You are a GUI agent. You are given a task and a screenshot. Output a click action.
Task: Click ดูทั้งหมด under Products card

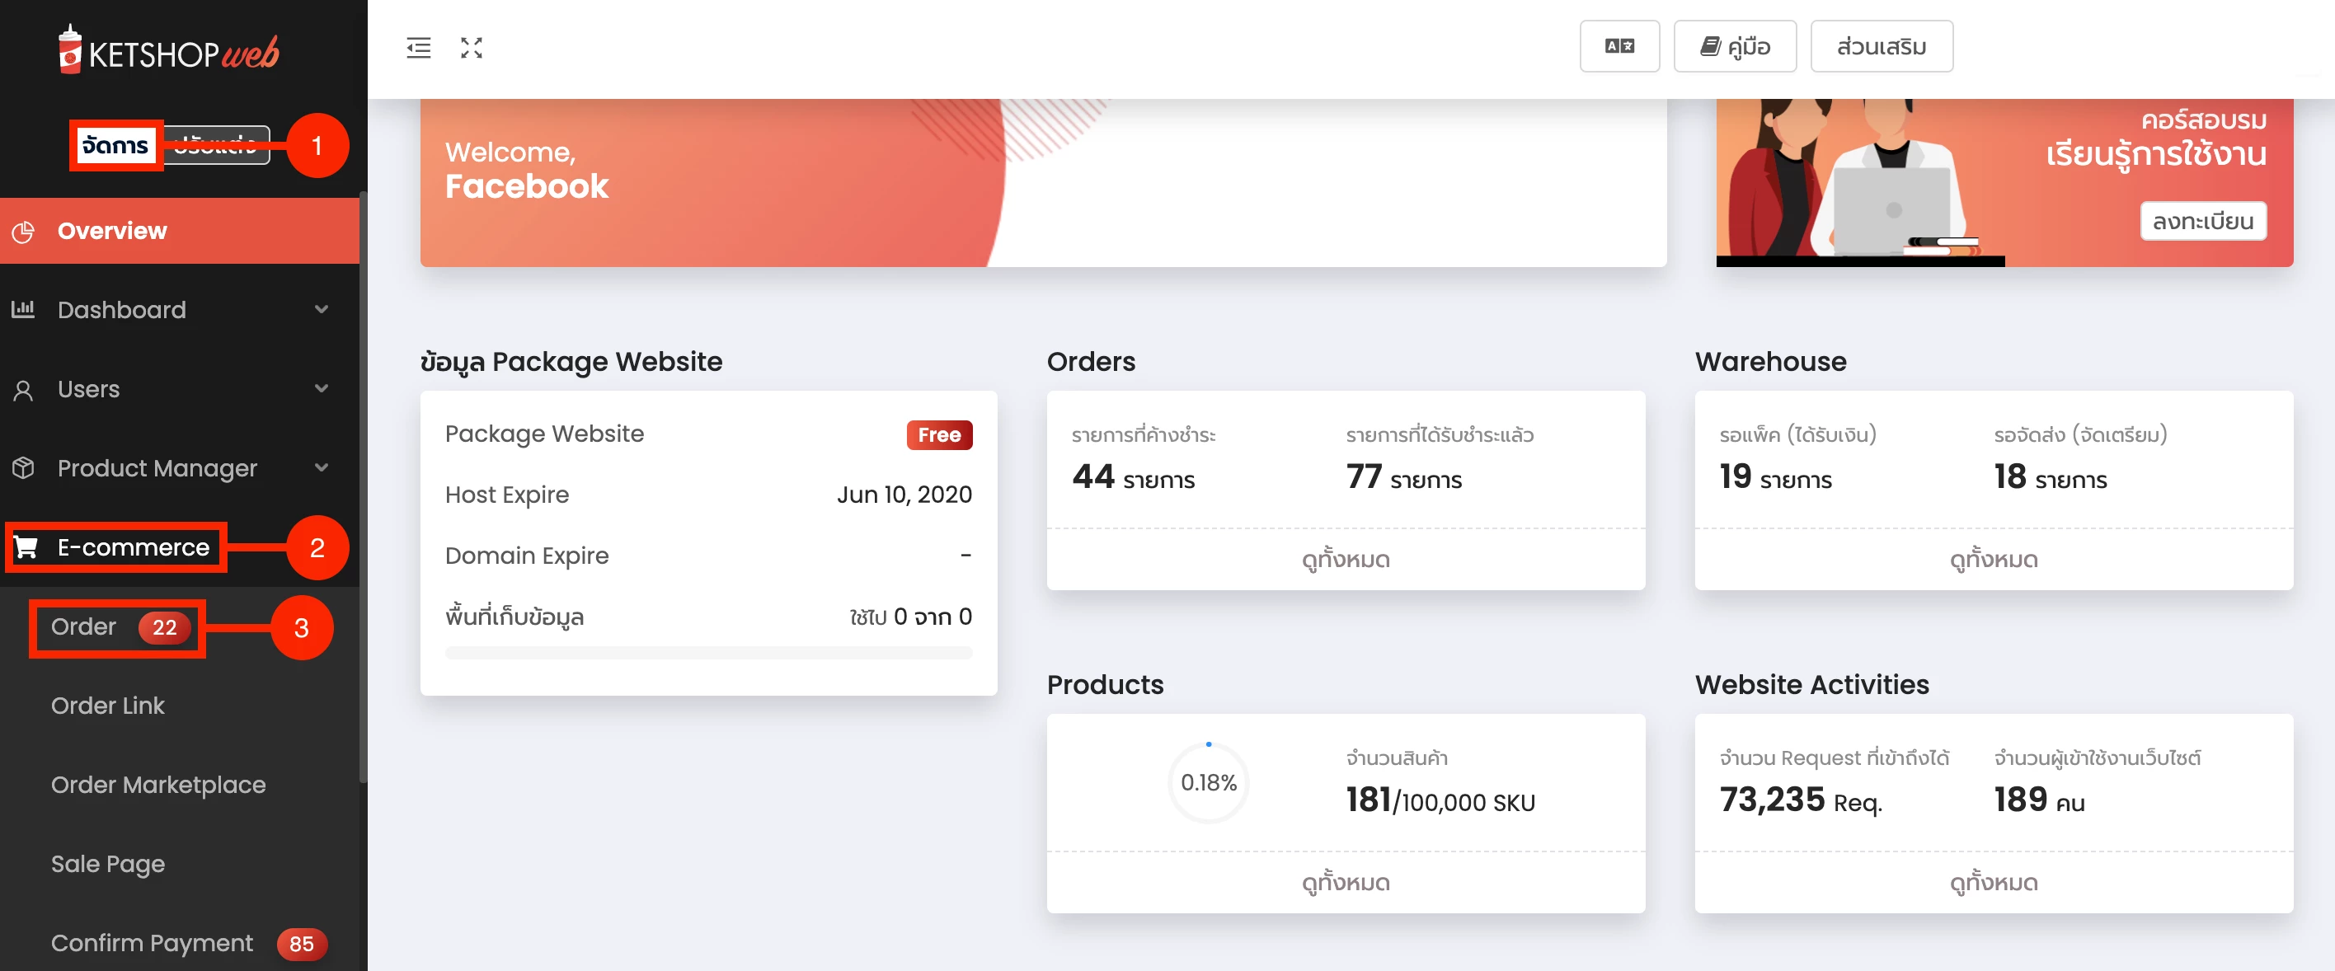click(1345, 883)
